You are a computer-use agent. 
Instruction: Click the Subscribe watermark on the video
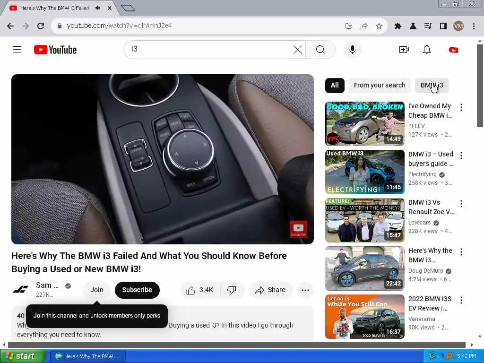click(298, 229)
